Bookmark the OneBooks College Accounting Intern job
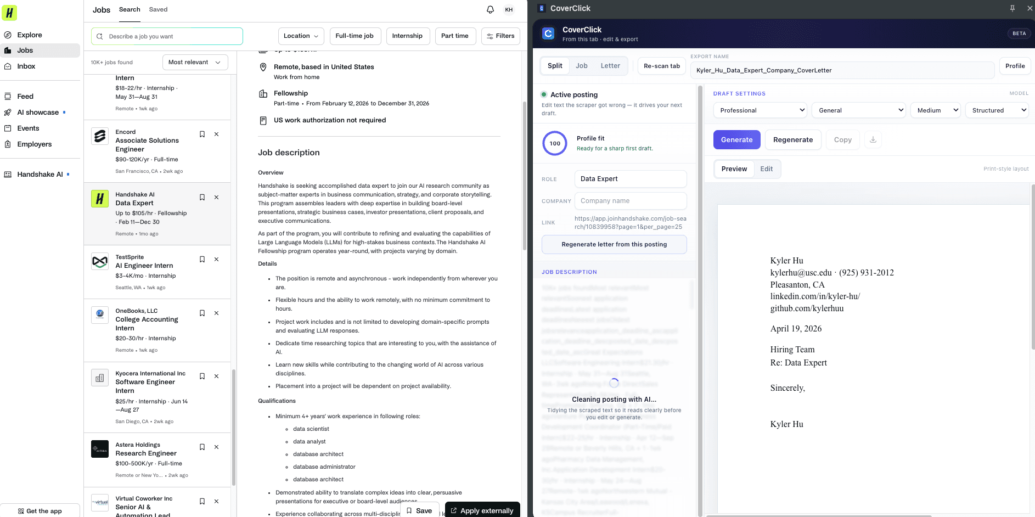 click(x=202, y=313)
